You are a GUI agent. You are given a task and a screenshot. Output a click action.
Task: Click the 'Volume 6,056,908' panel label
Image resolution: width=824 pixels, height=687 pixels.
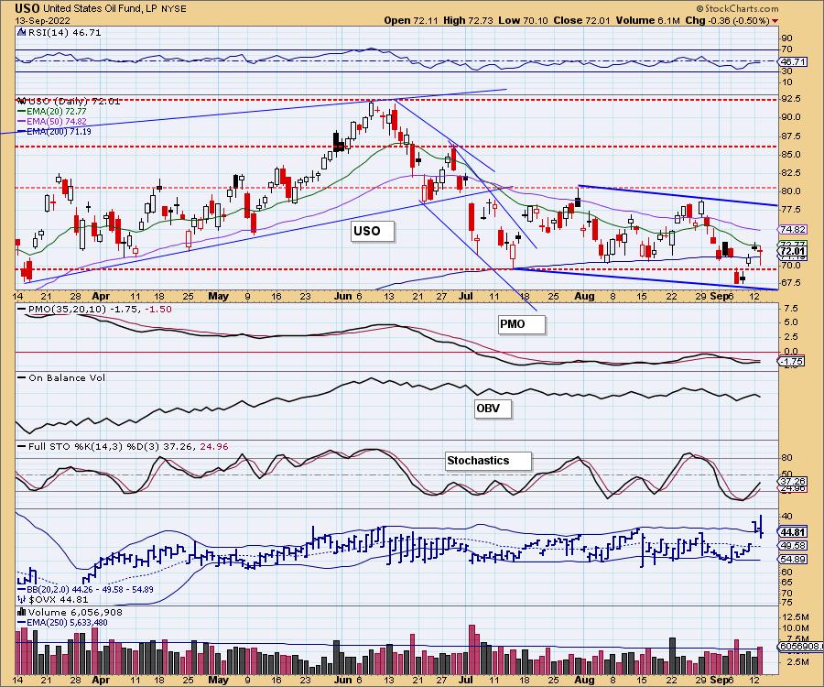pyautogui.click(x=75, y=613)
